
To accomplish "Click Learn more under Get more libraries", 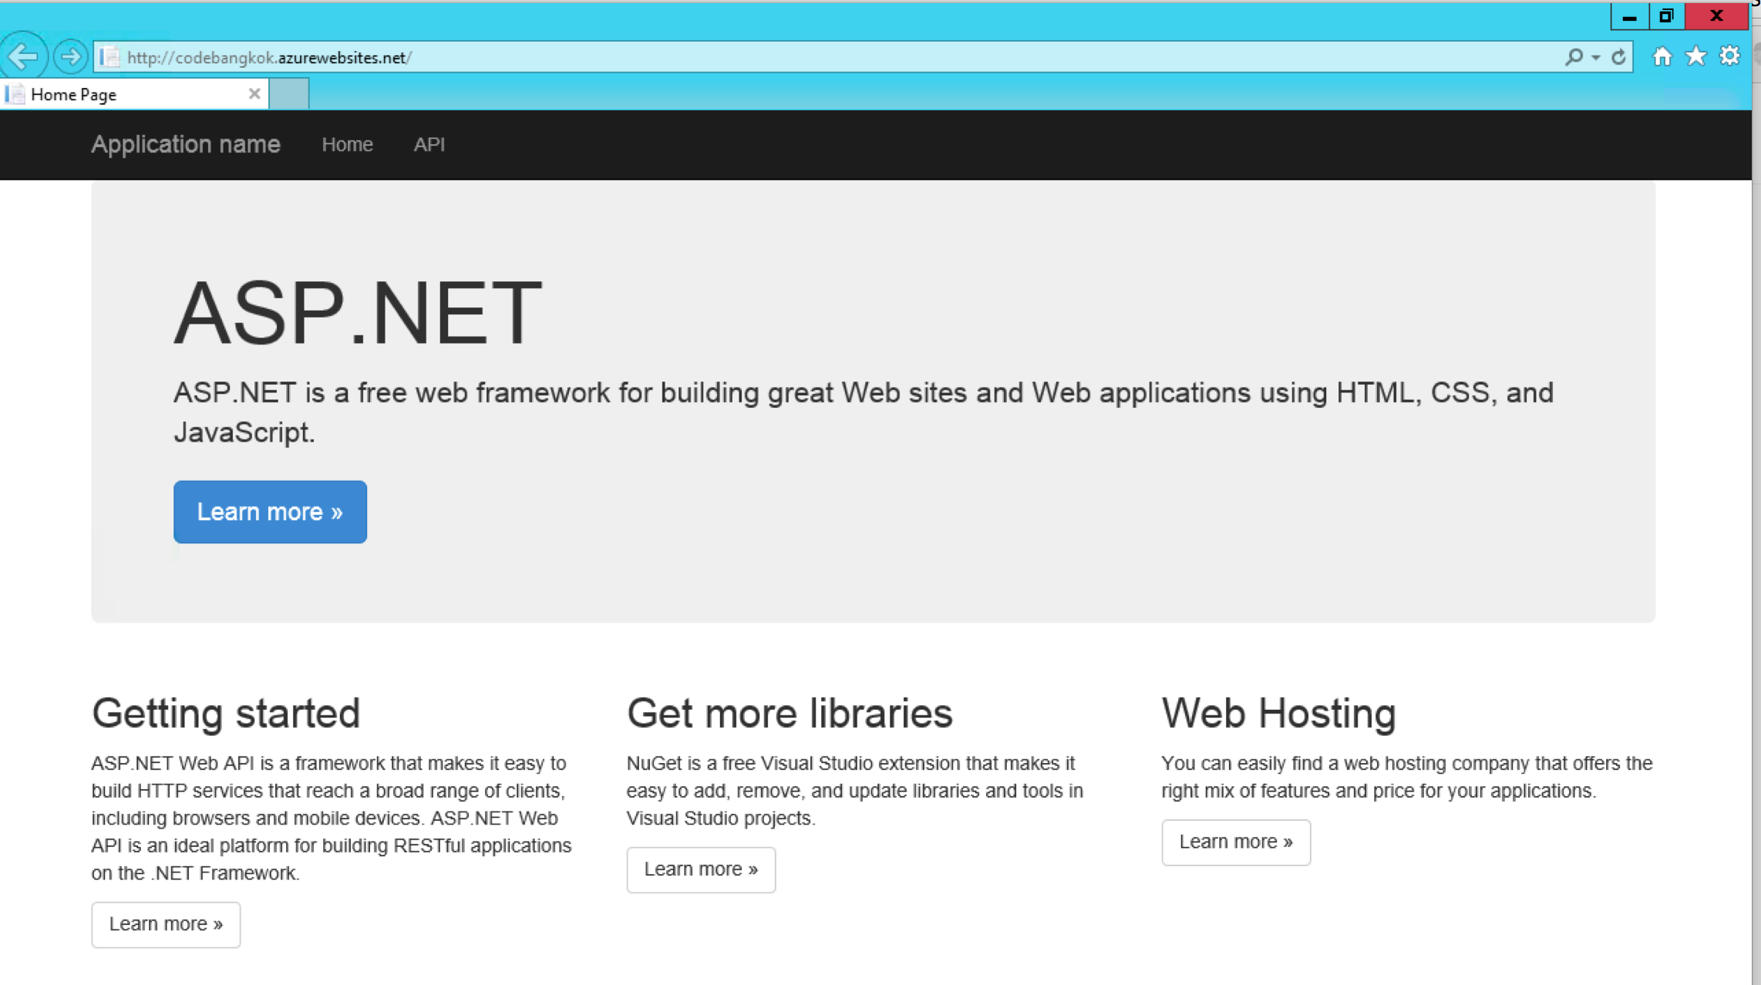I will (x=701, y=869).
